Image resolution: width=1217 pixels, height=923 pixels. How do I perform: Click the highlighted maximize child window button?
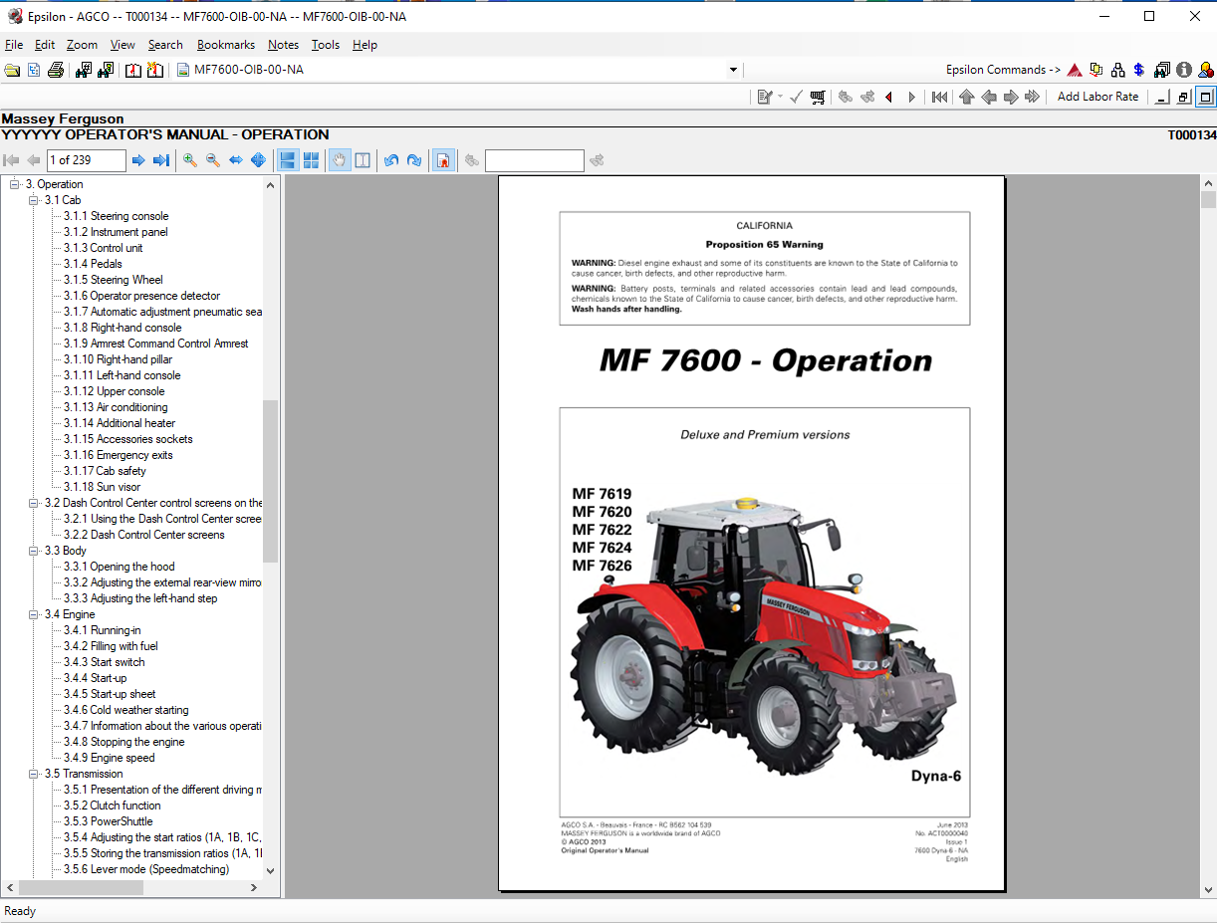[1205, 97]
